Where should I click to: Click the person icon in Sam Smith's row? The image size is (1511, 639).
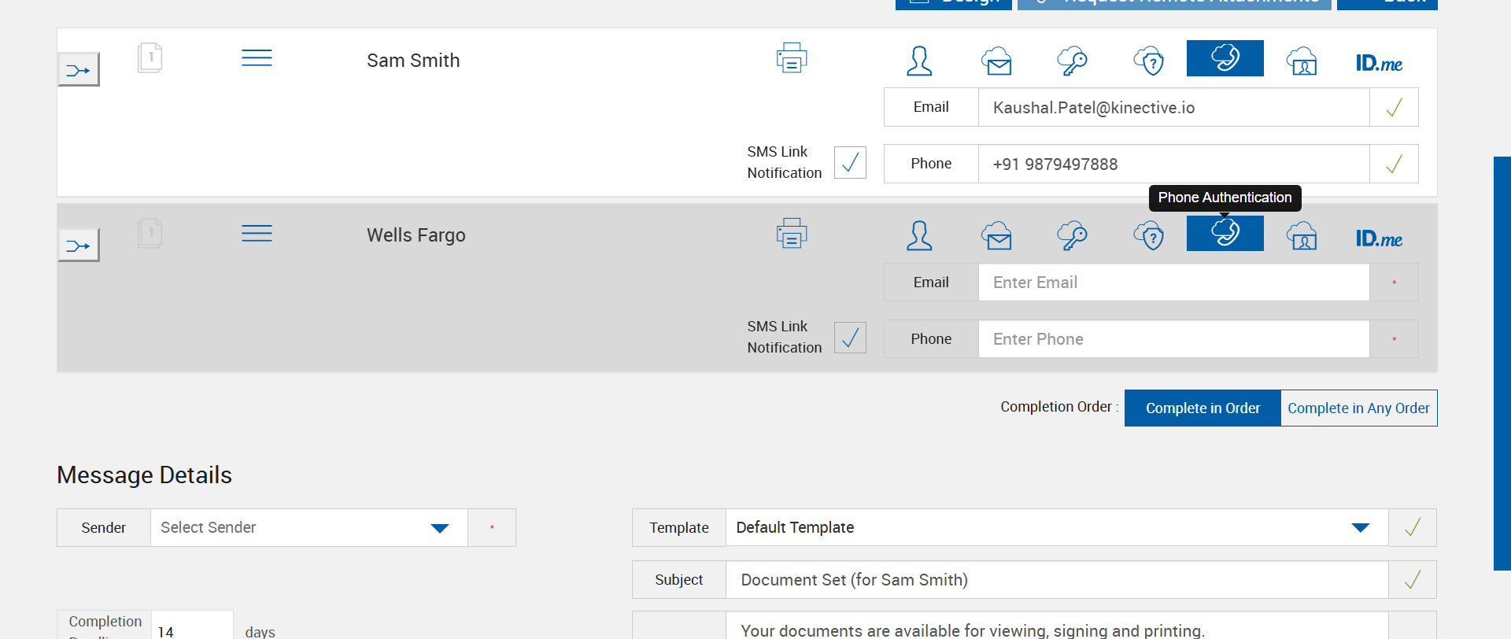pyautogui.click(x=919, y=61)
